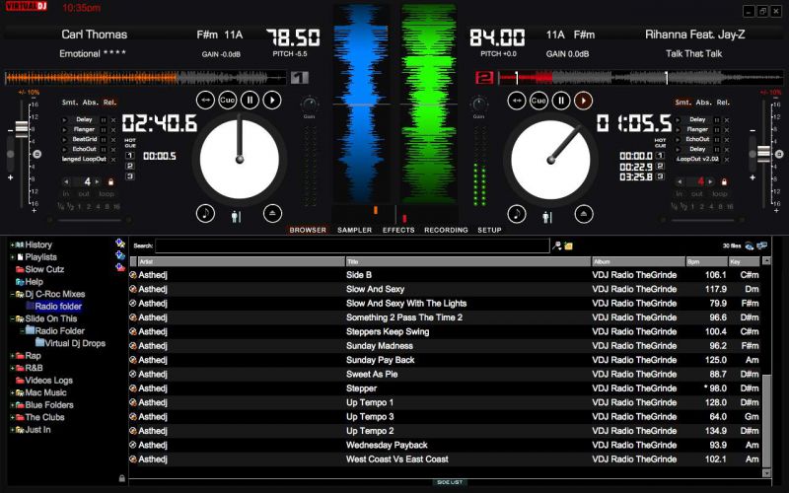789x493 pixels.
Task: Open the EchoOut effect settings on deck 1
Action: tap(104, 150)
